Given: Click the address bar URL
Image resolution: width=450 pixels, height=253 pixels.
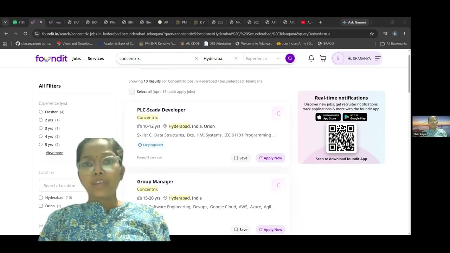Looking at the screenshot, I should (x=186, y=34).
